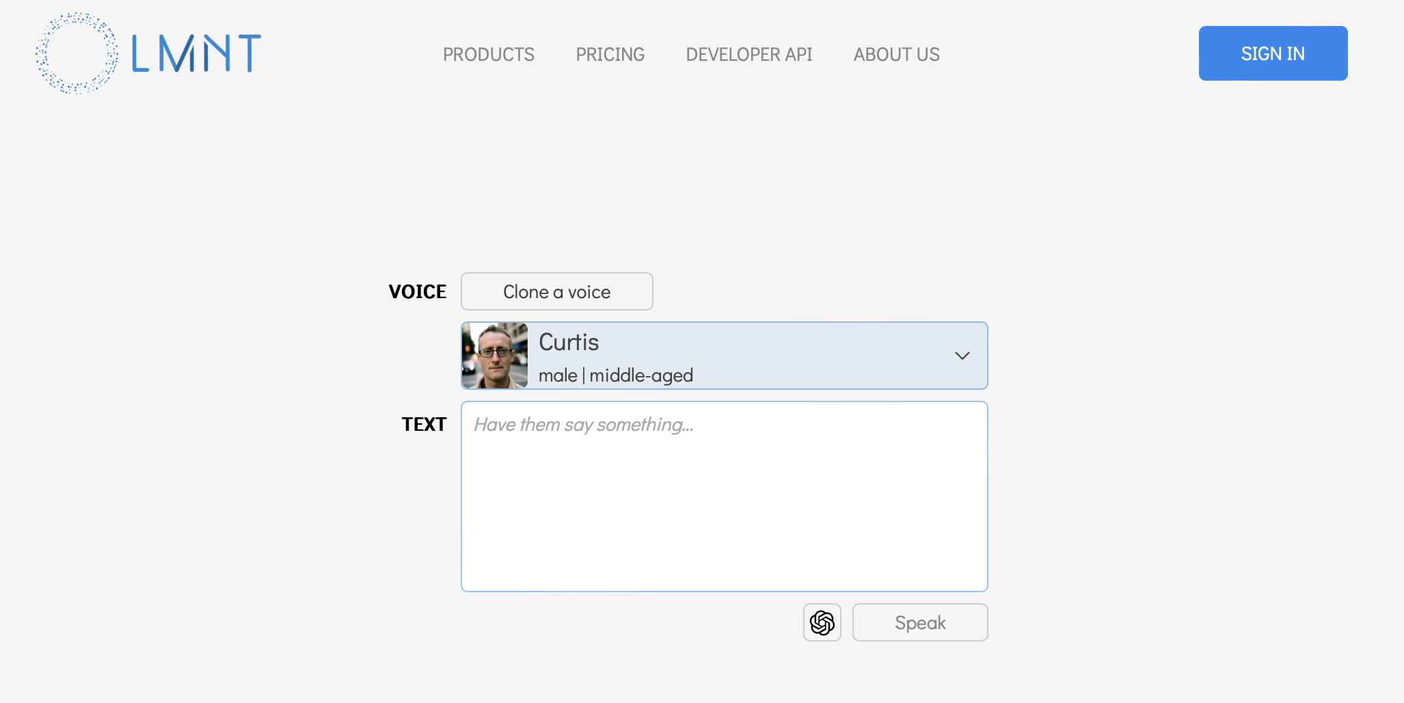This screenshot has height=703, width=1404.
Task: Select the Curtis name in the voice selector
Action: click(569, 342)
